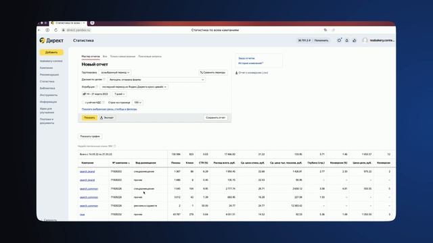Switch to the Мастер отчетов tab

click(91, 57)
